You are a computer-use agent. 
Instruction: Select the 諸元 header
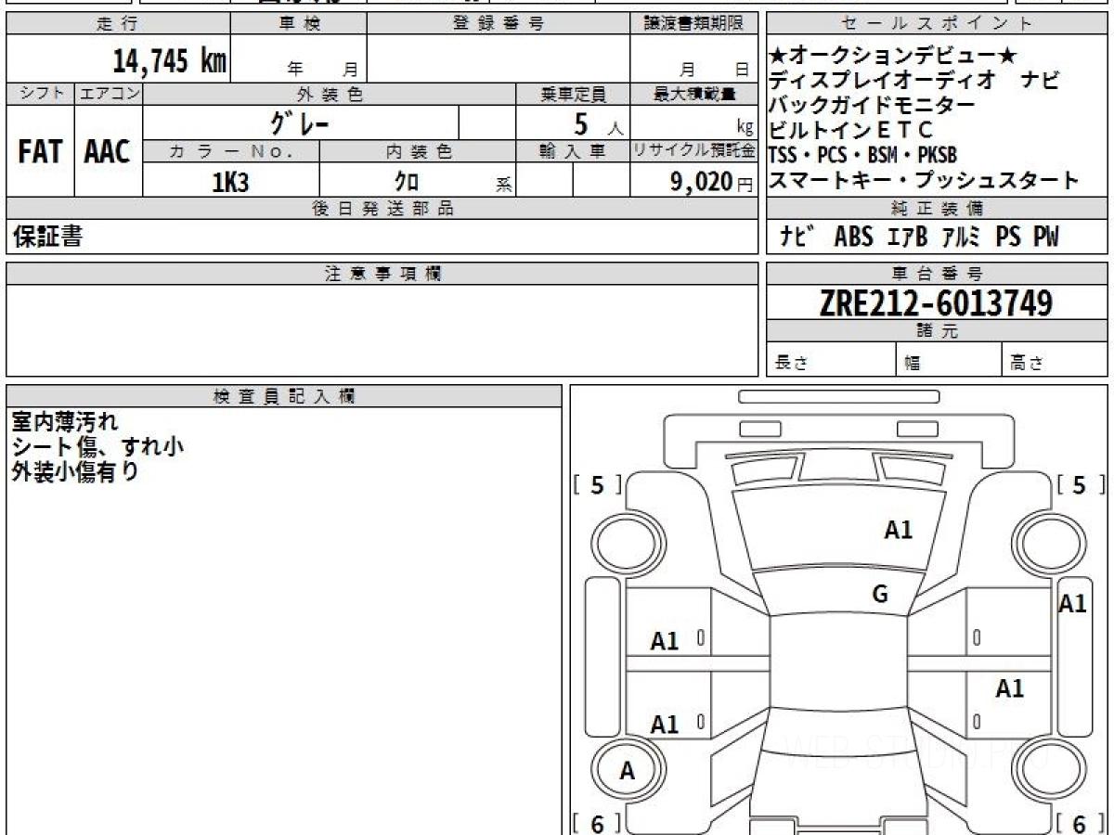(x=937, y=331)
